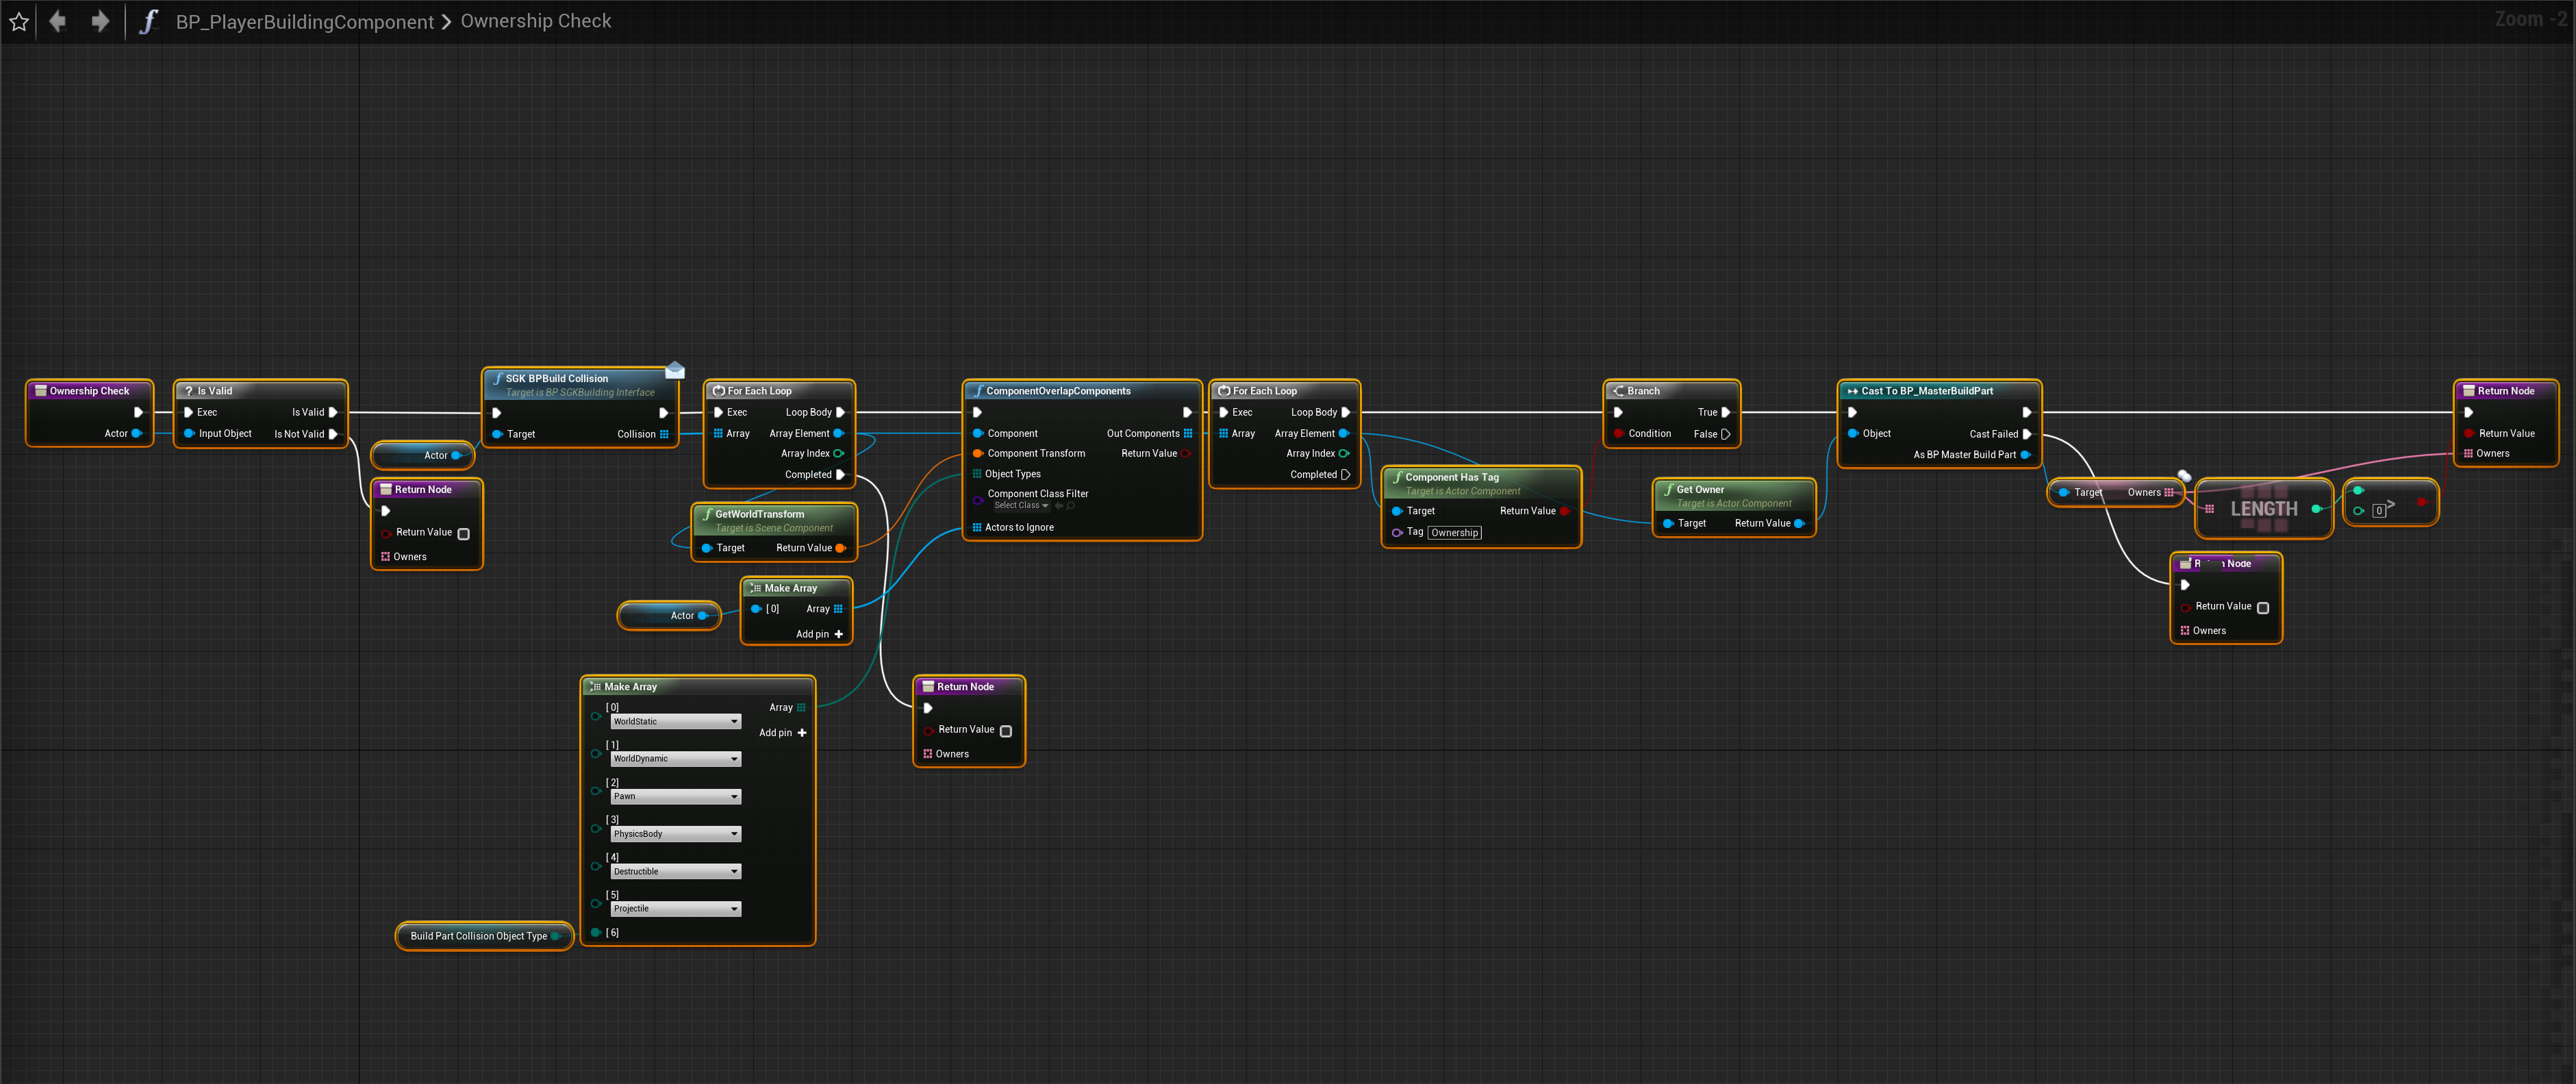The width and height of the screenshot is (2576, 1084).
Task: Toggle Return Value checkbox on bottom center Return Node
Action: tap(1005, 731)
